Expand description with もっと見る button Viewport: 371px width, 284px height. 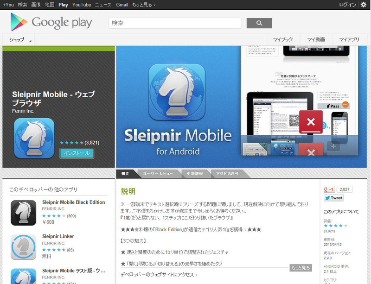pyautogui.click(x=301, y=268)
